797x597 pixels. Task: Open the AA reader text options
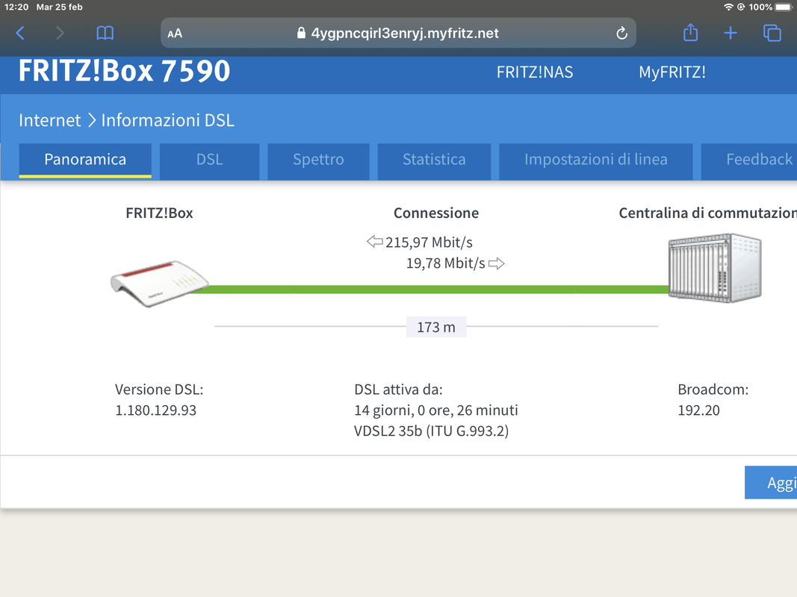point(175,34)
